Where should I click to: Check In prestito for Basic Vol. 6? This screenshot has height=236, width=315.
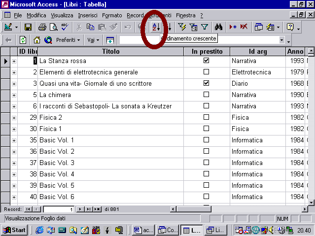pyautogui.click(x=207, y=197)
